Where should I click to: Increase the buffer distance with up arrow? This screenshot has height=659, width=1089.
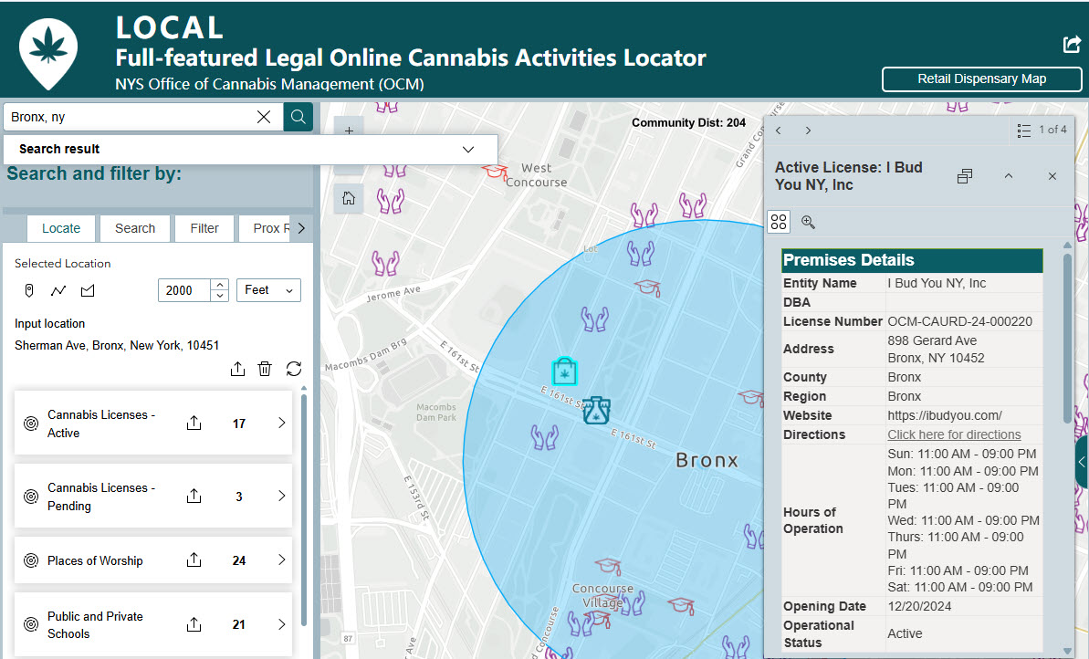coord(219,285)
